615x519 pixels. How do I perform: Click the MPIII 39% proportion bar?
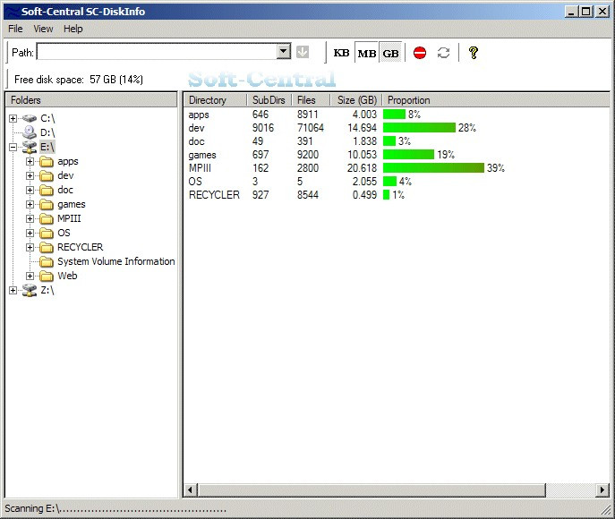[434, 167]
